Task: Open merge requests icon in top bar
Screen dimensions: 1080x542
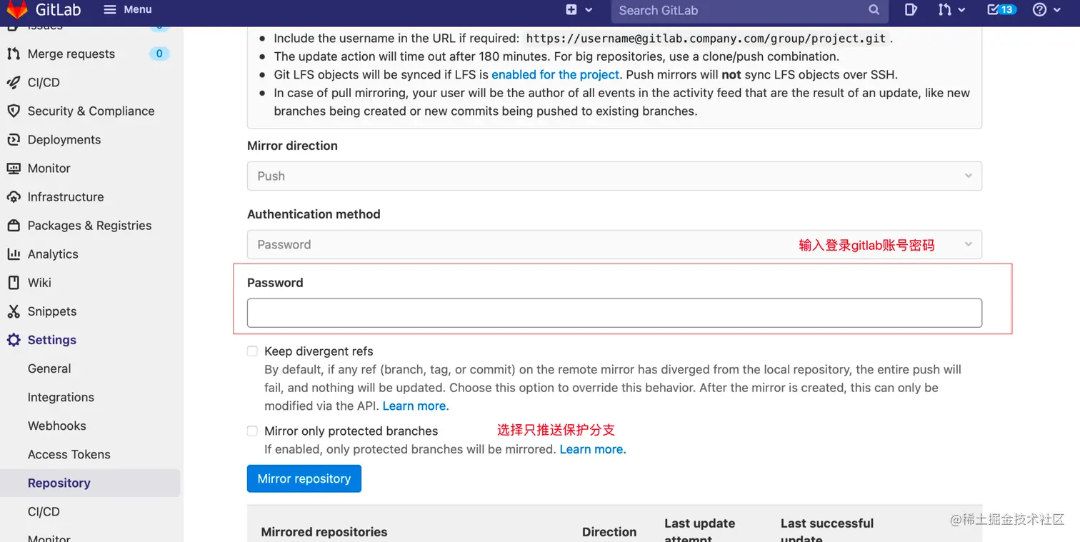Action: tap(944, 9)
